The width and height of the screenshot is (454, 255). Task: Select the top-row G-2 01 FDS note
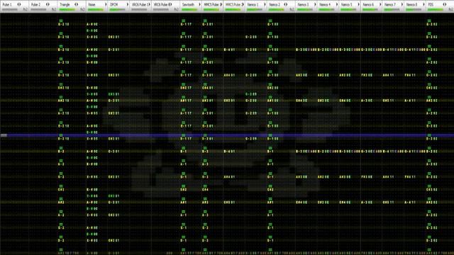click(x=432, y=24)
